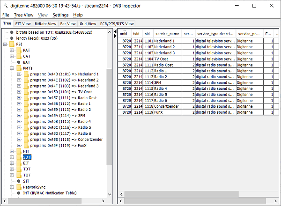The image size is (281, 206).
Task: Click the SDT folder icon
Action: [19, 157]
